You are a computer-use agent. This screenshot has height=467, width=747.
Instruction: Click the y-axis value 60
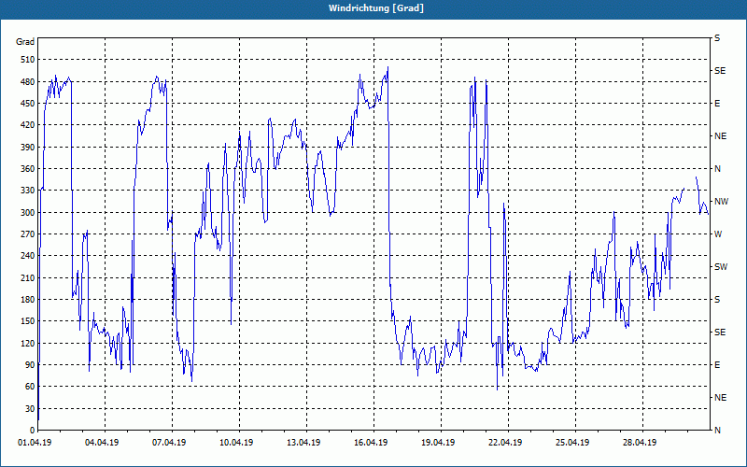30,387
